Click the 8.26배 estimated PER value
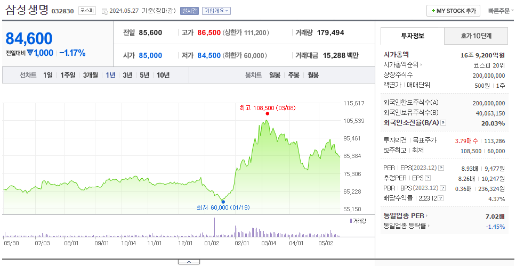 point(466,179)
